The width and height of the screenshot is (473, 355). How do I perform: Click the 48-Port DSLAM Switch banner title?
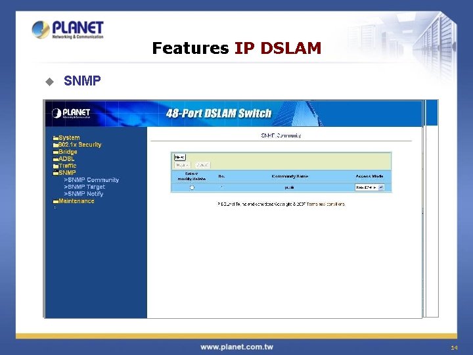pos(219,114)
